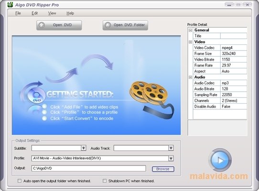Open the Edit menu
This screenshot has width=259, height=191.
[35, 13]
